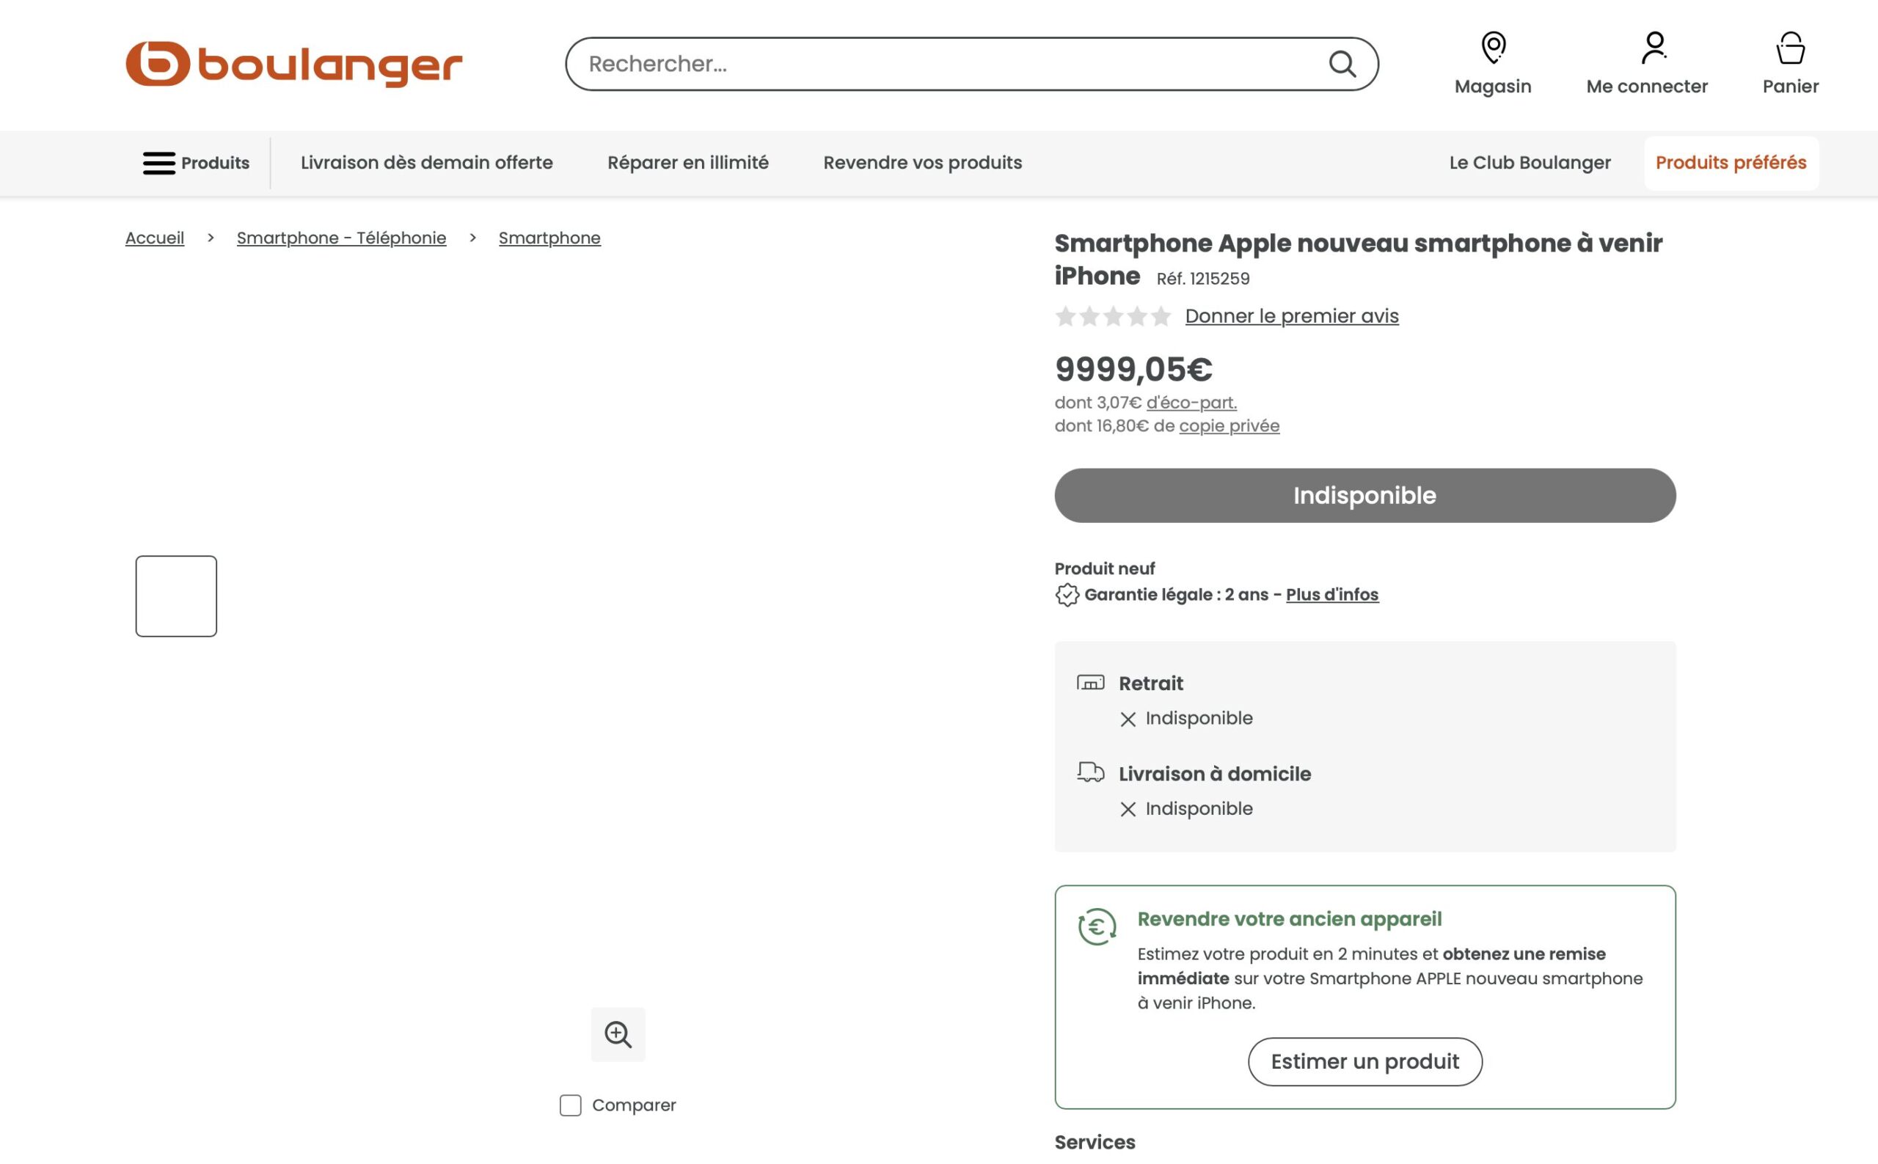Click Estimer un produit button
Image resolution: width=1878 pixels, height=1164 pixels.
coord(1364,1061)
